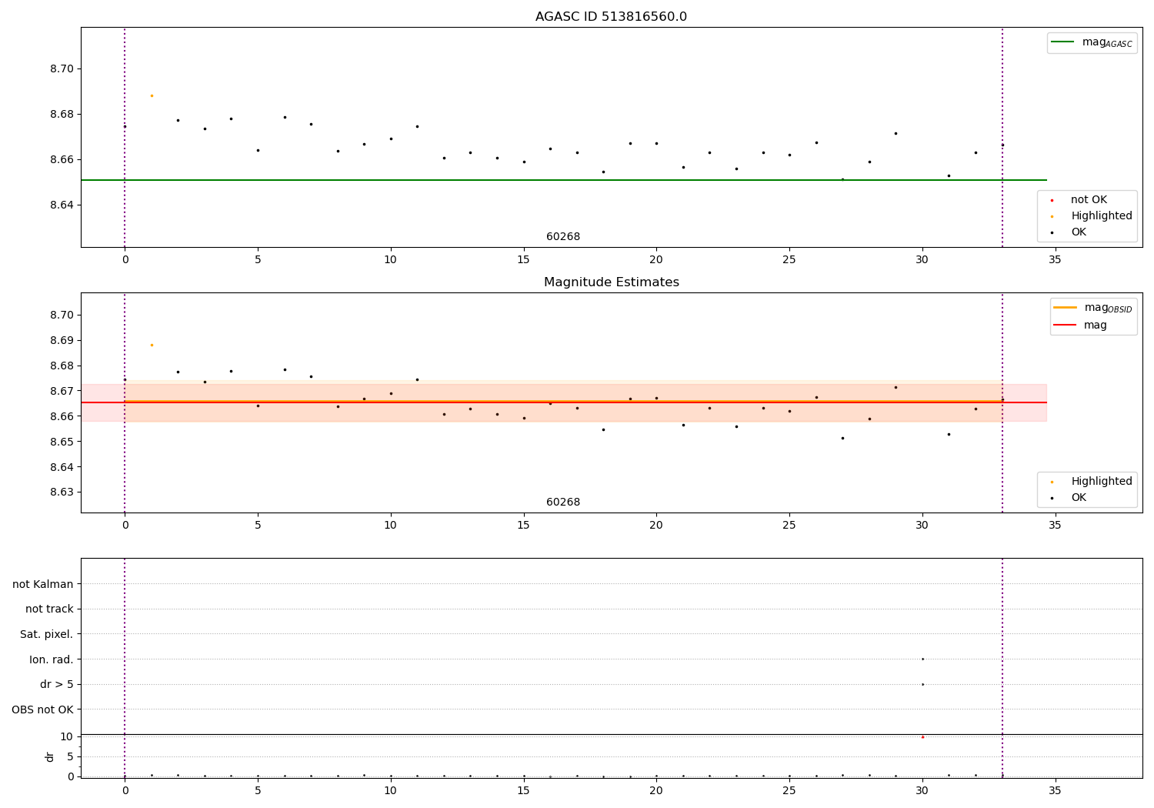The image size is (1154, 808).
Task: Click the red line swatch beside 'mag' legend
Action: (x=1065, y=325)
